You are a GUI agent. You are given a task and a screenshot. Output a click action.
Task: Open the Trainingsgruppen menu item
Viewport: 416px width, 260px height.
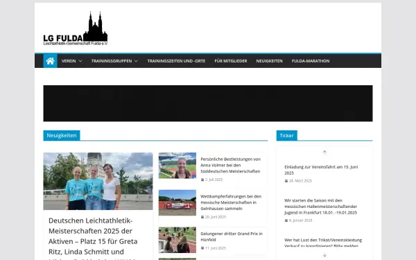[112, 61]
